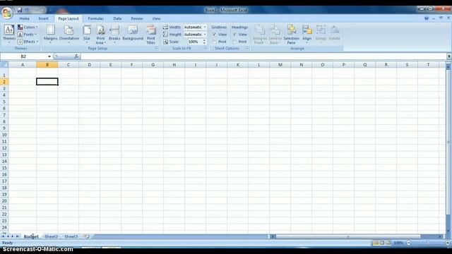452x254 pixels.
Task: Switch to Page Break Preview in status bar
Action: click(x=388, y=243)
